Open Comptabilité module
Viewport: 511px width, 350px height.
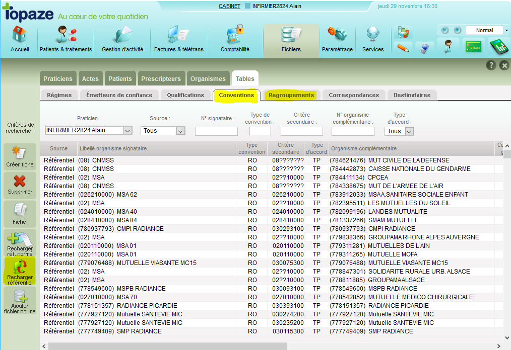(235, 39)
